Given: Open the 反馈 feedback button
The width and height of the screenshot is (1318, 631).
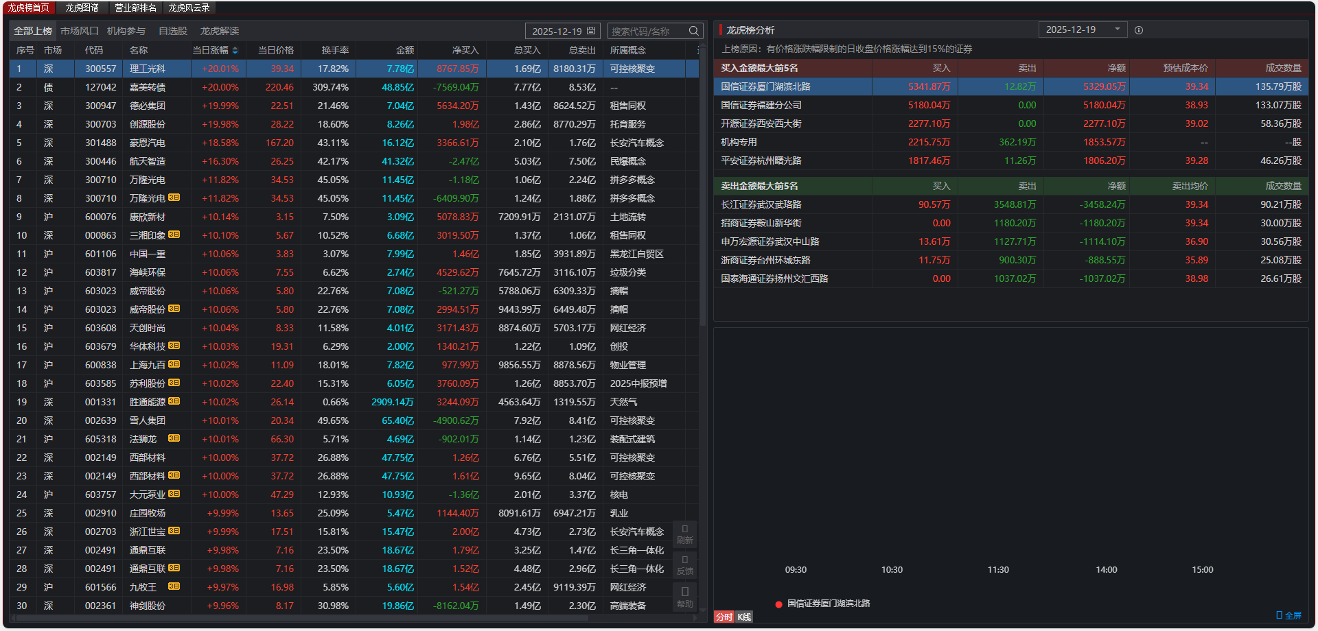Looking at the screenshot, I should [684, 564].
